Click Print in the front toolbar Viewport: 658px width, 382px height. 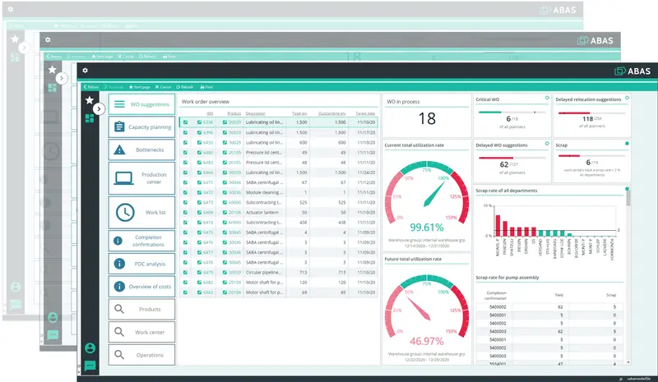[206, 87]
